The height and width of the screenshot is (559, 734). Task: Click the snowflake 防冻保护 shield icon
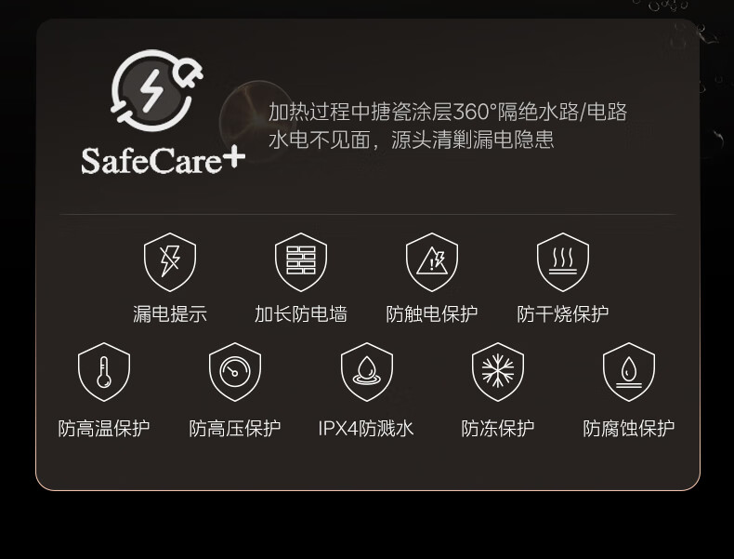tap(498, 372)
